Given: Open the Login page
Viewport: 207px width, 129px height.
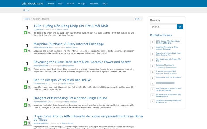Looking at the screenshot, I should point(105,3).
